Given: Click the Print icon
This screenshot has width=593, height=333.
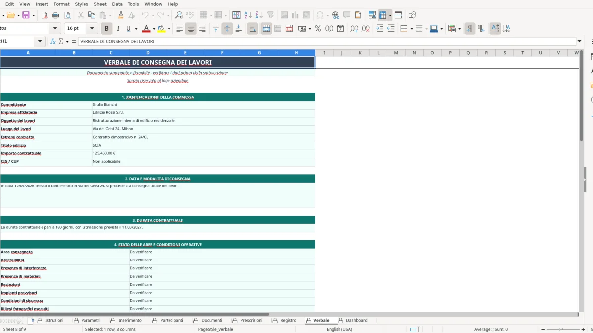Looking at the screenshot, I should [56, 15].
